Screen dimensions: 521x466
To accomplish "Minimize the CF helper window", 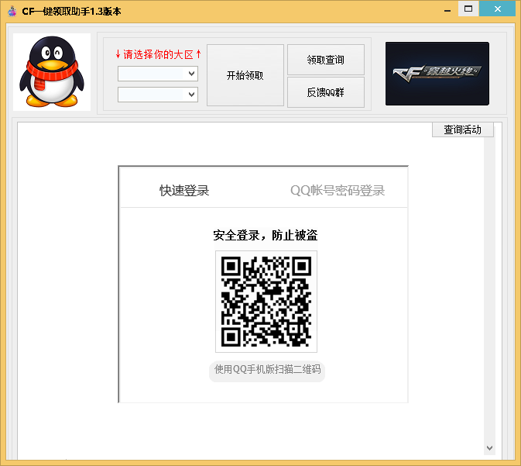I will pyautogui.click(x=448, y=9).
